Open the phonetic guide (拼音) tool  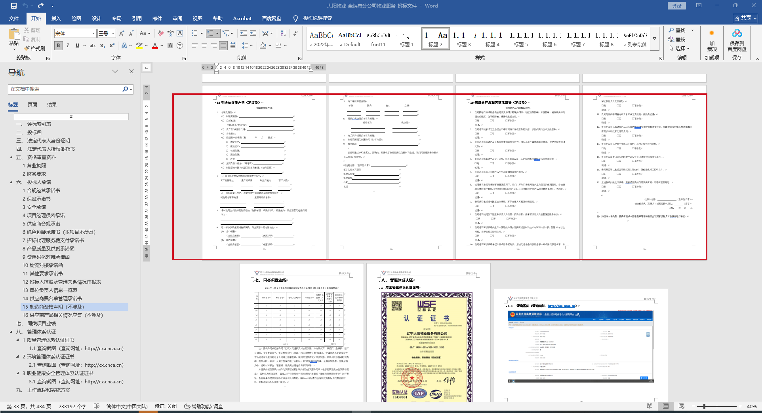[x=170, y=33]
